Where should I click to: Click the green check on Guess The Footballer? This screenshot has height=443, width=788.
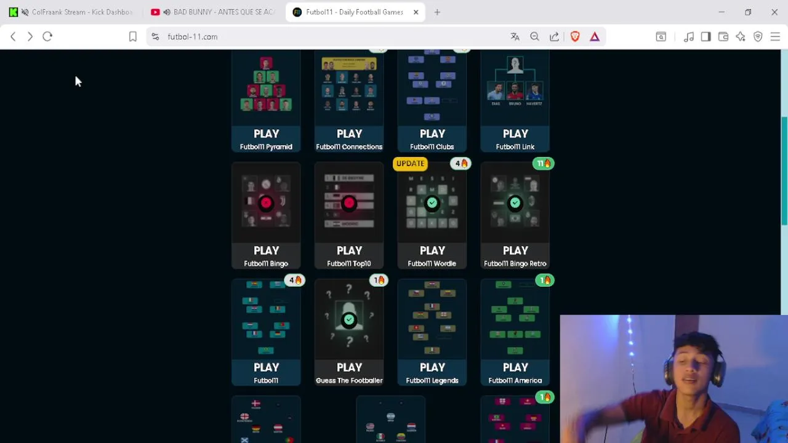point(349,320)
